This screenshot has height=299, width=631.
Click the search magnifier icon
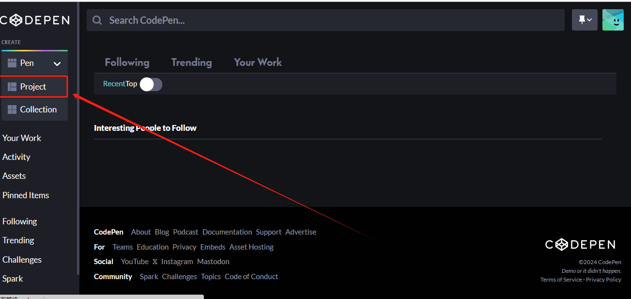(x=97, y=20)
